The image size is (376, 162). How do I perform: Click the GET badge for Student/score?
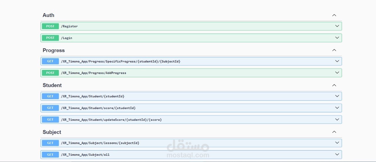[50, 108]
